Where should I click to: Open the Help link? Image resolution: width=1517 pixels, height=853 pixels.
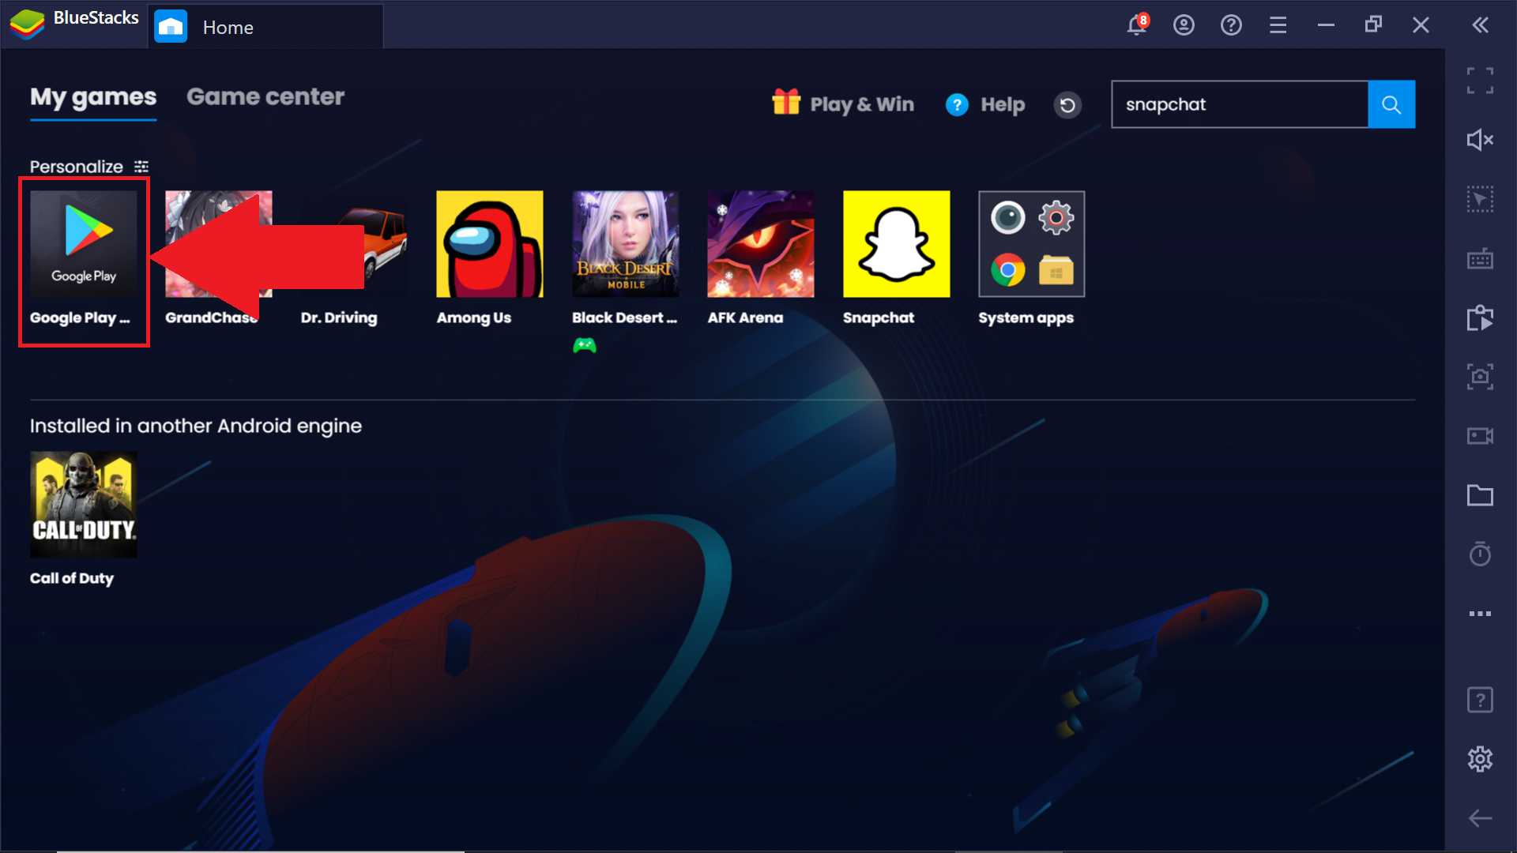pyautogui.click(x=985, y=104)
